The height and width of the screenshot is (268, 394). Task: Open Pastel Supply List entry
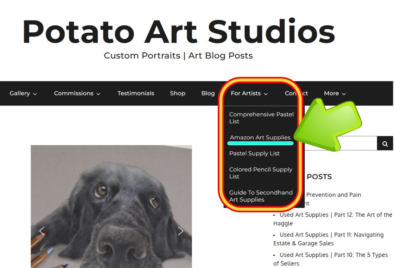(x=254, y=153)
